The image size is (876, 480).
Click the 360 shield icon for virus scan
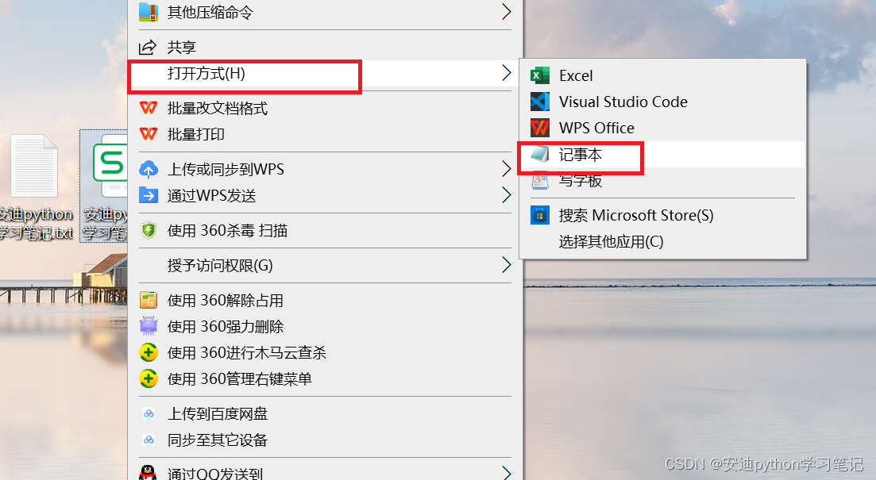pos(148,230)
